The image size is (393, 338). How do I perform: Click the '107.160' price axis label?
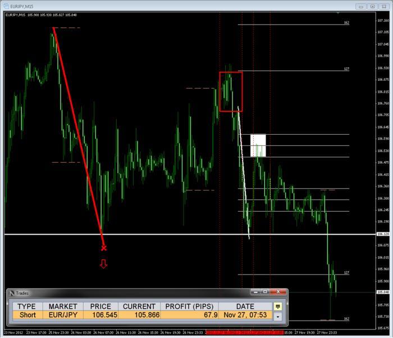coord(383,20)
